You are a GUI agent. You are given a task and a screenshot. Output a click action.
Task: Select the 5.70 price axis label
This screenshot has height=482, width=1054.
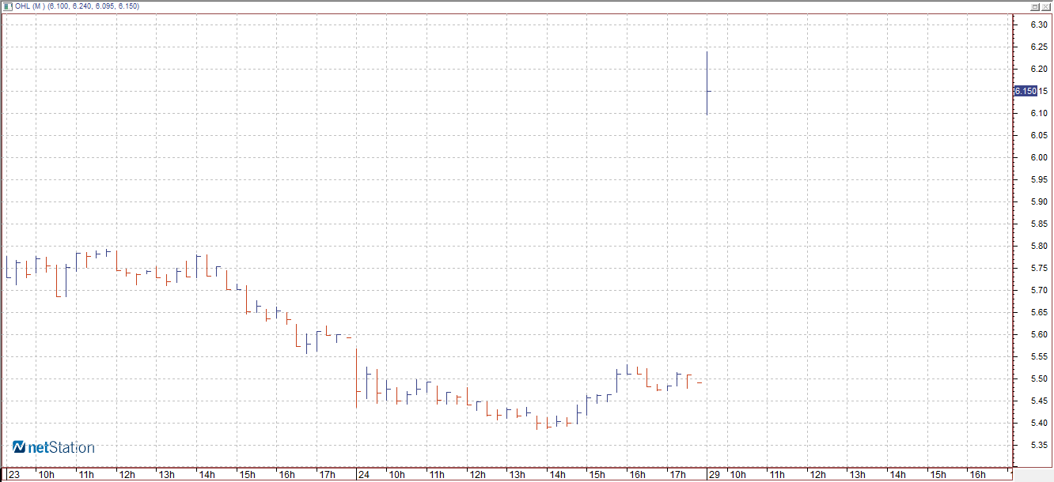point(1039,290)
